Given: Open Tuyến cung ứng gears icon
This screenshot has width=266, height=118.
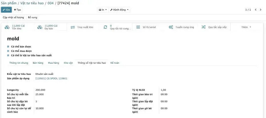Looking at the screenshot, I should 171,27.
